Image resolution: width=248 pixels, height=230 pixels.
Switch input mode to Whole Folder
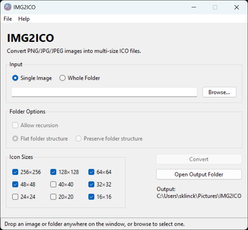[x=63, y=78]
